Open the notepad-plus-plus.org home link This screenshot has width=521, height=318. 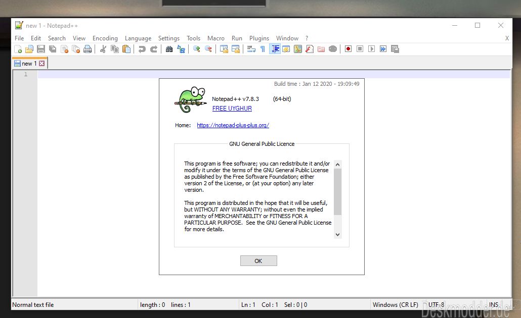click(233, 125)
